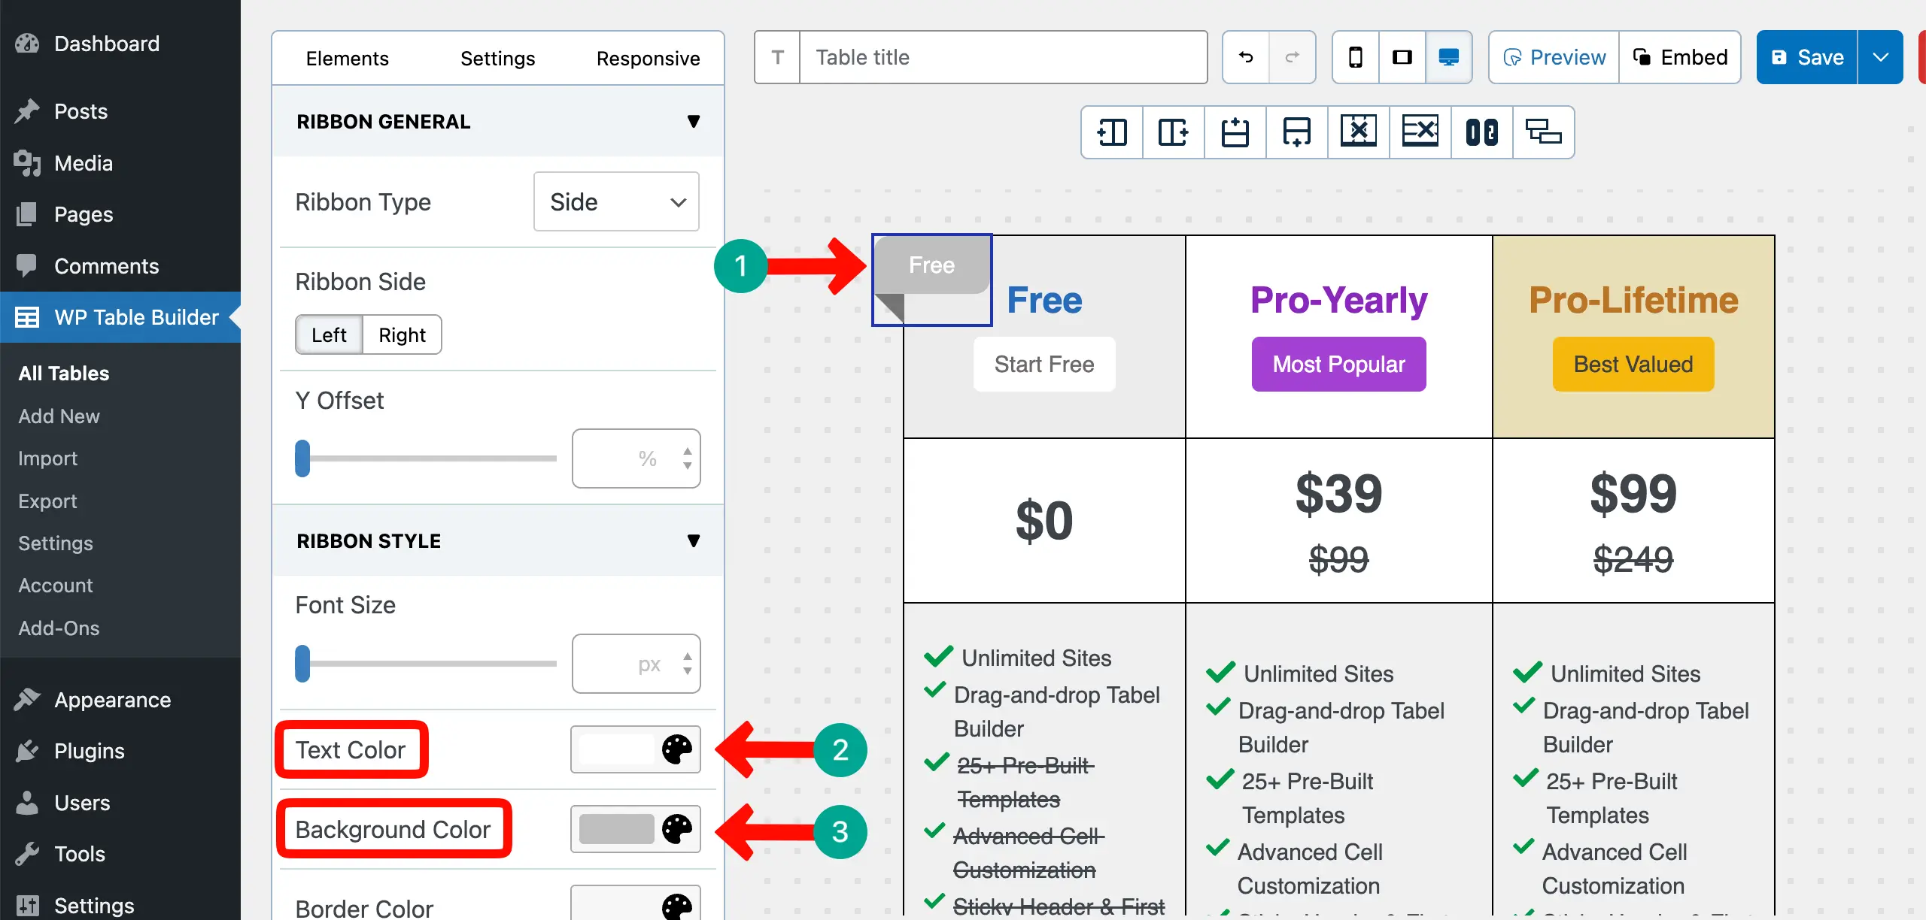
Task: Open the Ribbon Type dropdown
Action: 616,201
